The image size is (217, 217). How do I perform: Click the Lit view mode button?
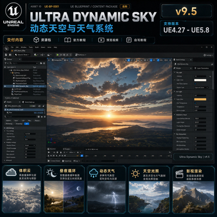[66, 60]
